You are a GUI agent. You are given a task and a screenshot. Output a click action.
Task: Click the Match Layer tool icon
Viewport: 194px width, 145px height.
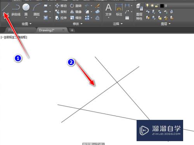171,17
